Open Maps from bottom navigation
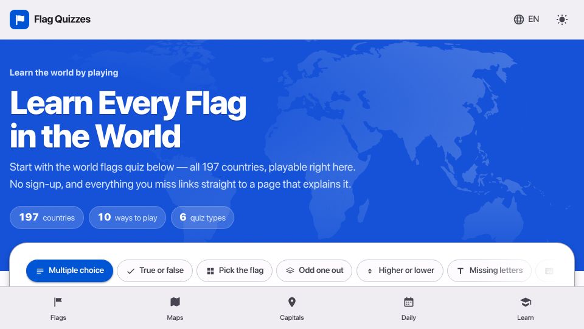Screen dimensions: 584x329 tap(175, 308)
